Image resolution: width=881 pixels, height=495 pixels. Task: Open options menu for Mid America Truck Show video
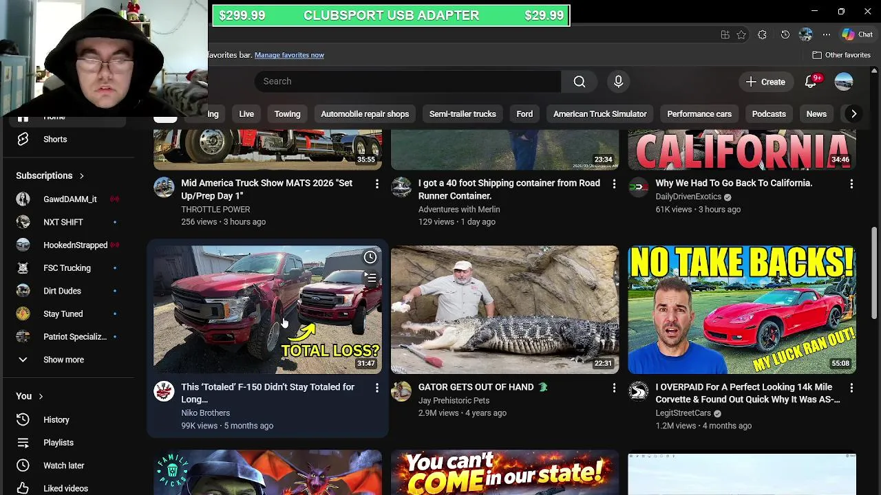tap(376, 184)
